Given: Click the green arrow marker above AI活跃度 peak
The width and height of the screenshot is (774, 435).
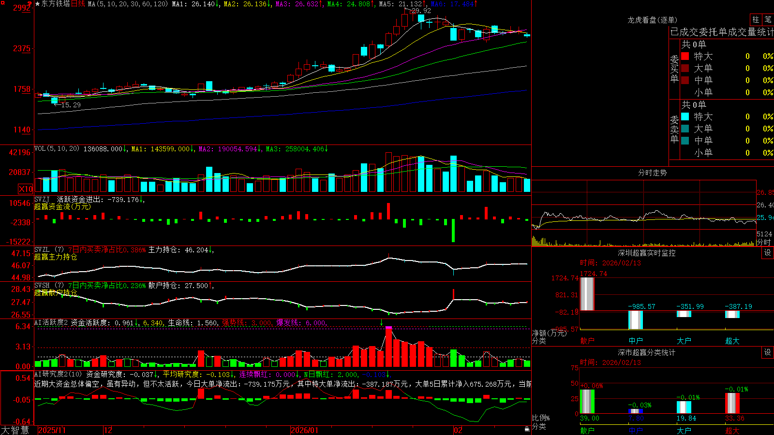Looking at the screenshot, I should (382, 322).
